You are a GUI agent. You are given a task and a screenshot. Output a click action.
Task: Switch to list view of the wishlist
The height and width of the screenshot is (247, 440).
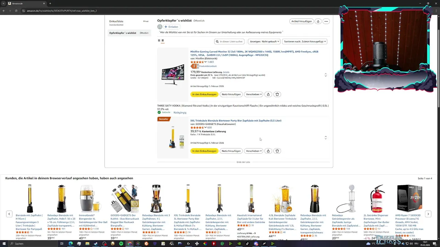[163, 40]
